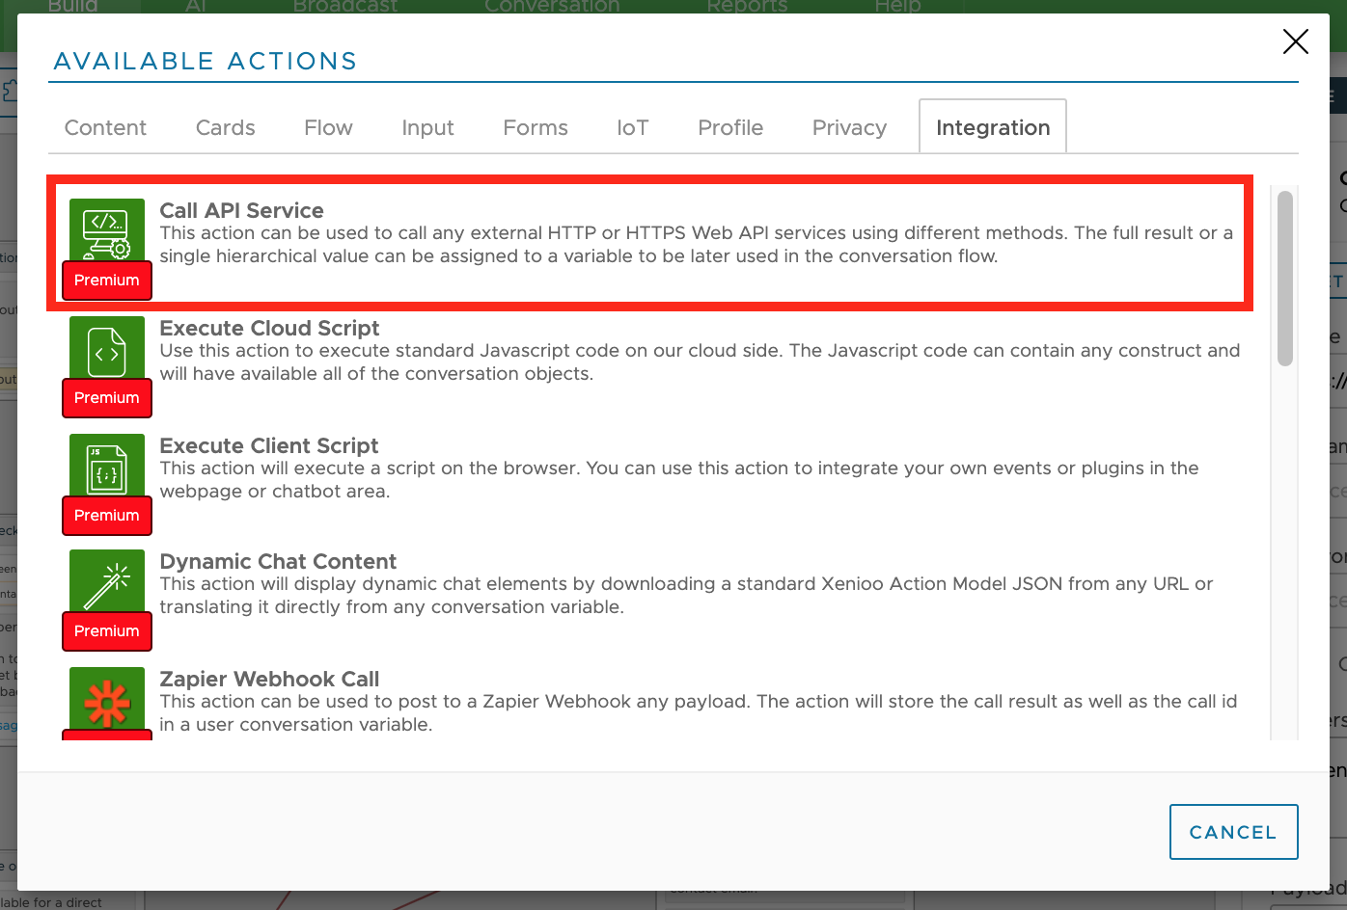Open Broadcast in the background menu bar

pyautogui.click(x=345, y=7)
